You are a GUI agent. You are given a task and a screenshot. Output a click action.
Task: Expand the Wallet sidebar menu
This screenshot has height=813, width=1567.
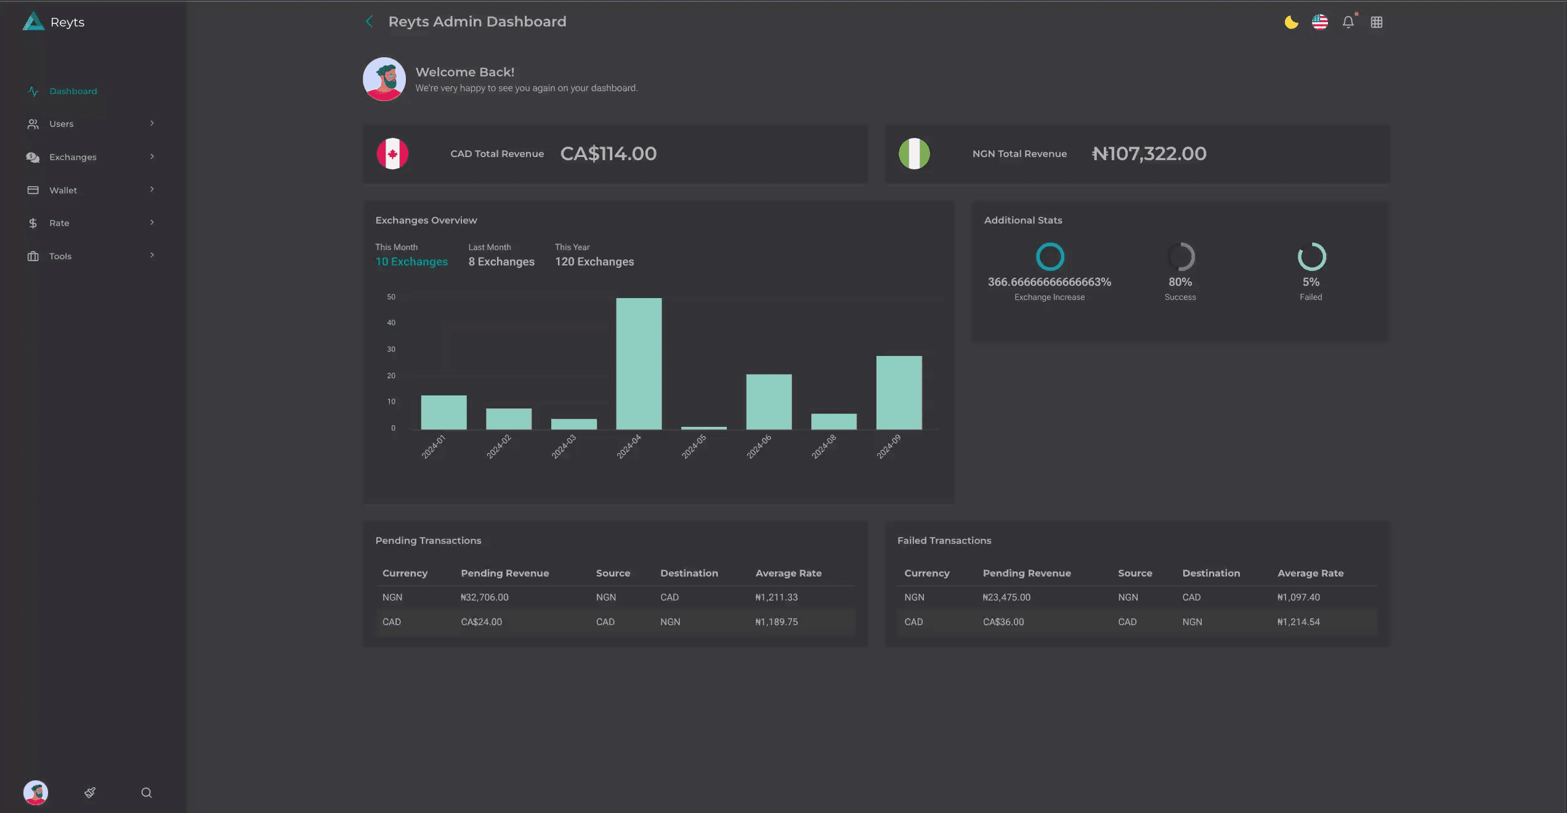pos(152,190)
